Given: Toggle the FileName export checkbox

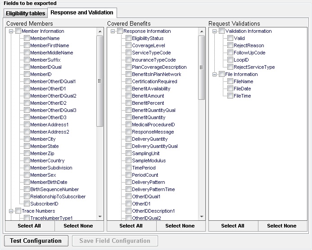Looking at the screenshot, I should tap(231, 81).
